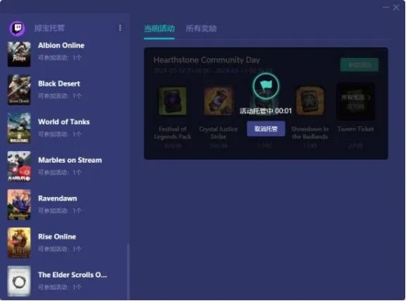Click the 取消托管 button
406x301 pixels.
(266, 129)
